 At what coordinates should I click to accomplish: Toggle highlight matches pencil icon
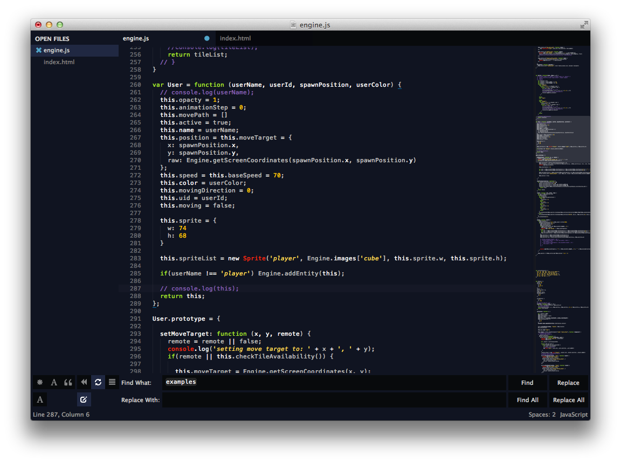84,400
